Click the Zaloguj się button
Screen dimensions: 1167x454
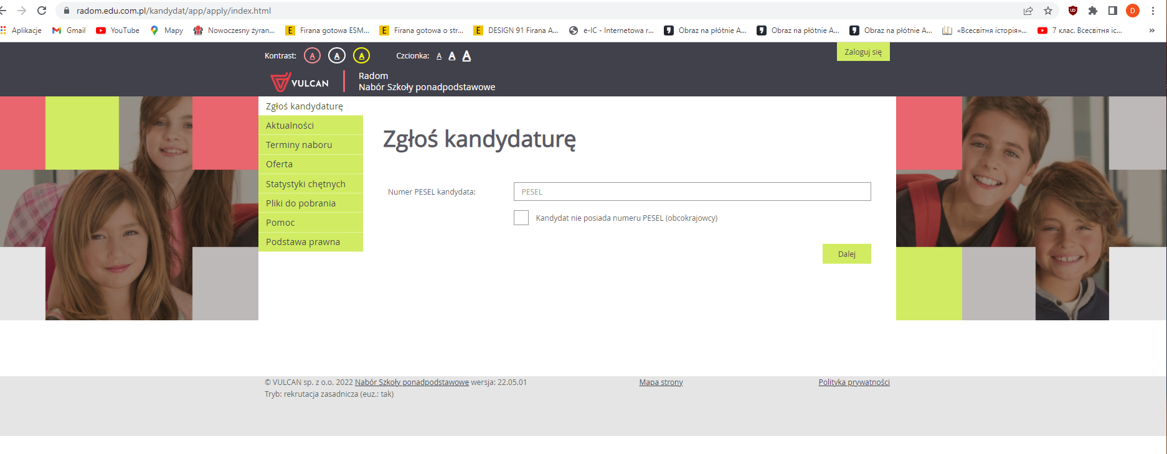pos(862,52)
